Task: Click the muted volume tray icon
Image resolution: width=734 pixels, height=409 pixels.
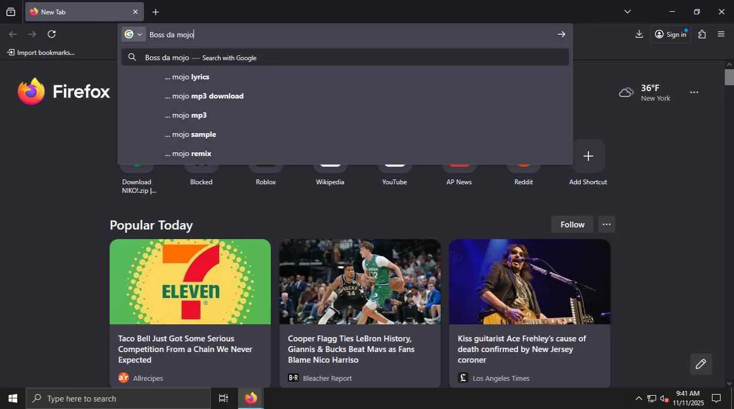Action: [665, 398]
